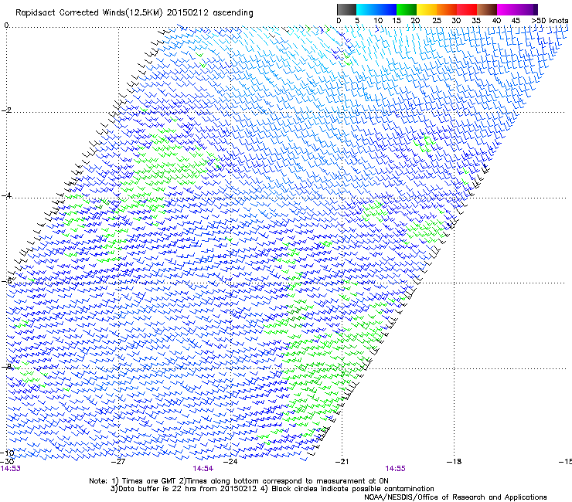Click the legend label '45'
The height and width of the screenshot is (502, 572).
[516, 21]
